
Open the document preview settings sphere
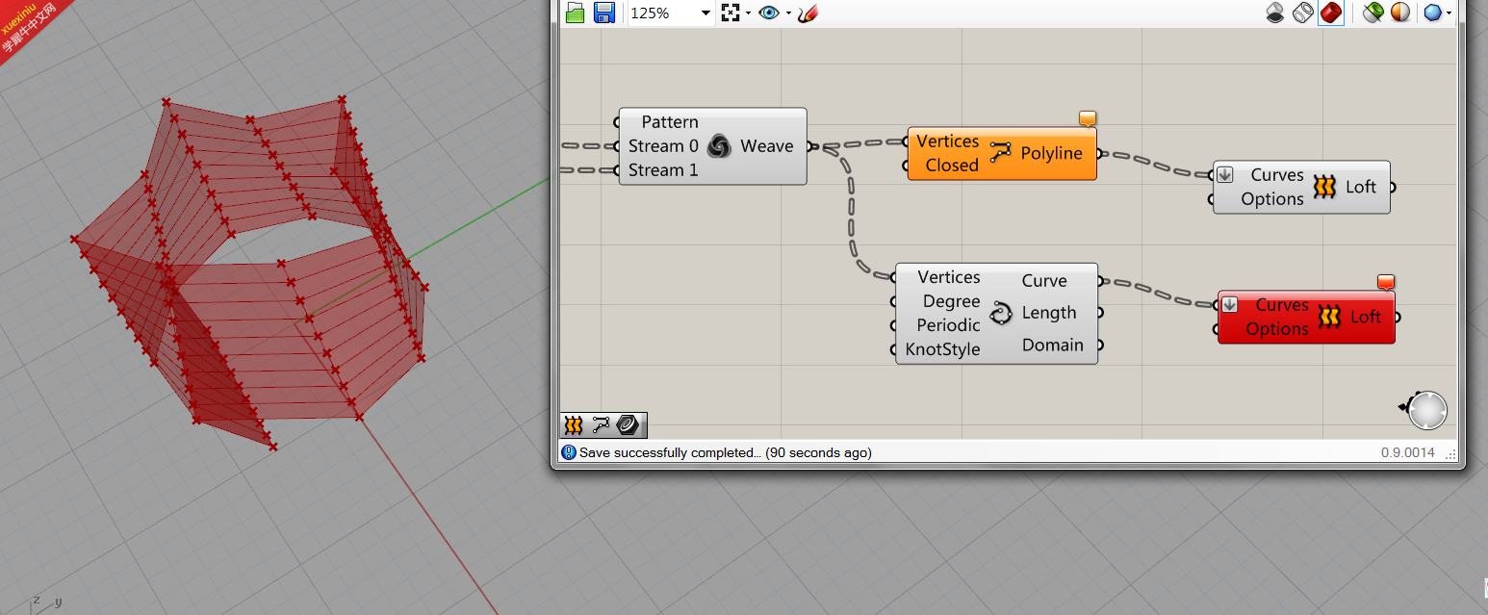point(1399,13)
